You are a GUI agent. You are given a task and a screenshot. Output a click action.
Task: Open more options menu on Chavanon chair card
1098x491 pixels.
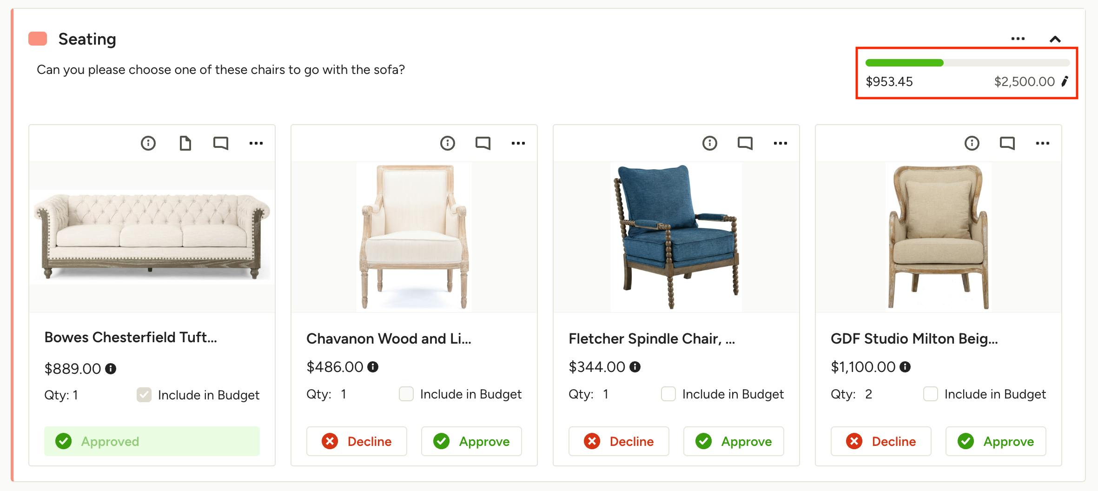[x=518, y=143]
